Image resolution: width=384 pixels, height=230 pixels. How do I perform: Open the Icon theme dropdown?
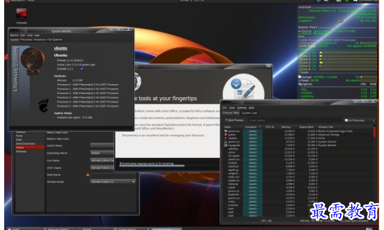click(x=102, y=160)
